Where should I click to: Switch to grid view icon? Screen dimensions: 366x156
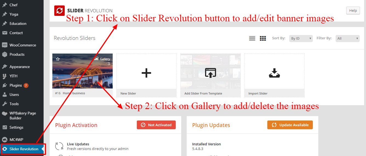click(263, 39)
